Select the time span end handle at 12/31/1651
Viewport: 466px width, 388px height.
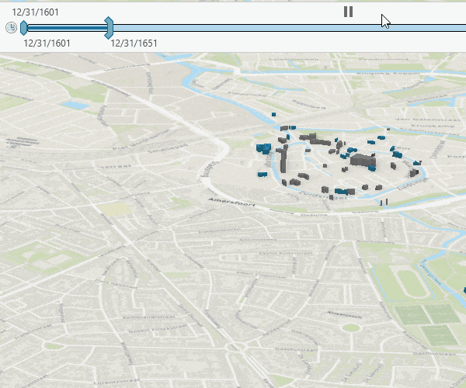pyautogui.click(x=109, y=28)
